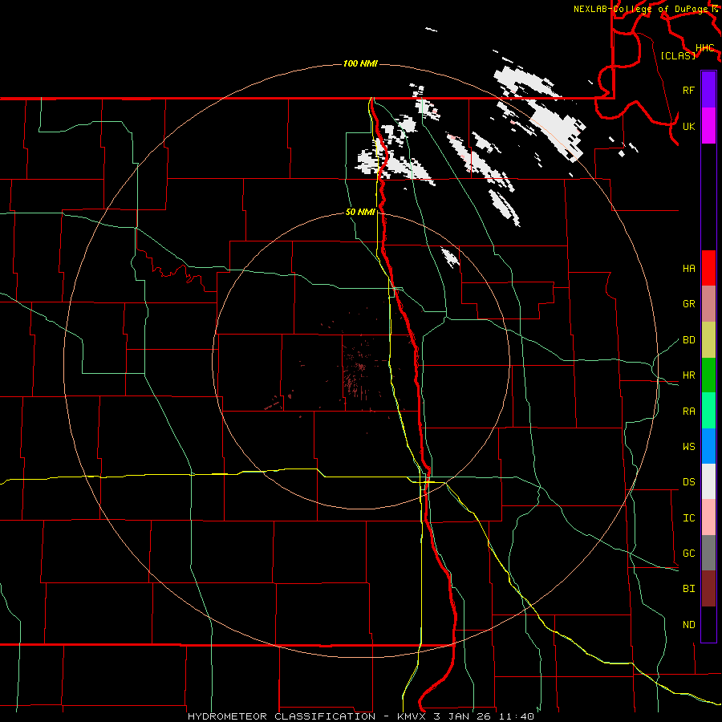Click the IC pink legend swatch
The image size is (722, 722).
pyautogui.click(x=708, y=517)
